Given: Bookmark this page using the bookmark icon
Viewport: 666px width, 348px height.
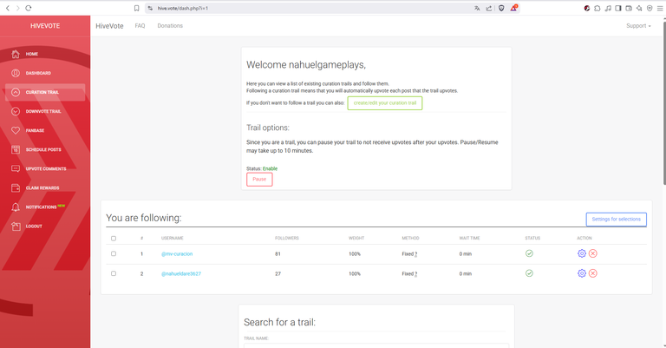Looking at the screenshot, I should pos(136,8).
